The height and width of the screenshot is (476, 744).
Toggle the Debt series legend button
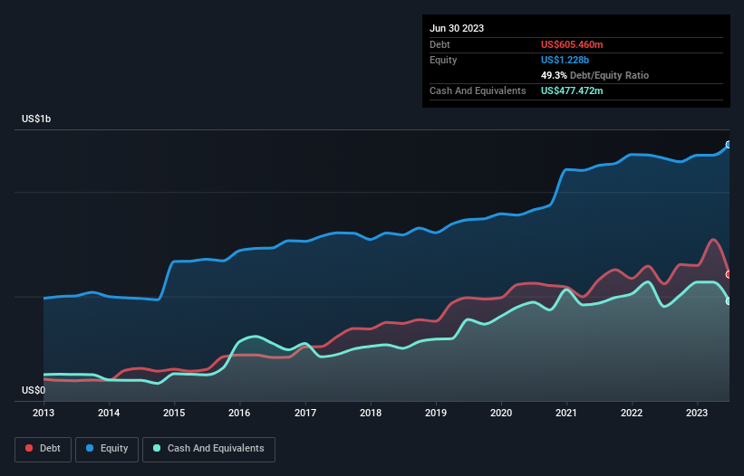coord(43,449)
